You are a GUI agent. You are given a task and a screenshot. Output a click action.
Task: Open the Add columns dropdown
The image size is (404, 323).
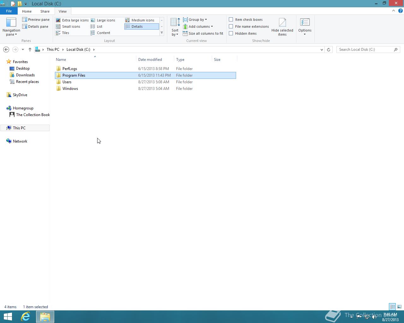198,26
